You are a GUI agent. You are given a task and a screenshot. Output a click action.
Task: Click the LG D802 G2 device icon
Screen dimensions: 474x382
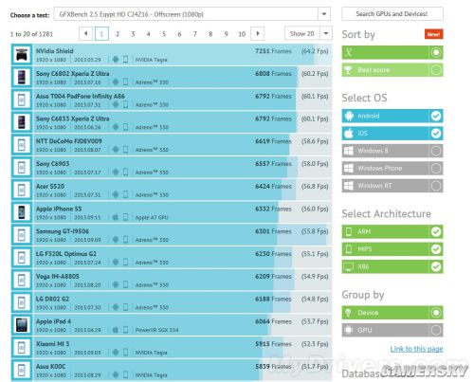point(22,302)
